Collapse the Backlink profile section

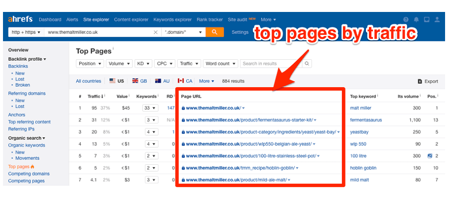coord(27,59)
